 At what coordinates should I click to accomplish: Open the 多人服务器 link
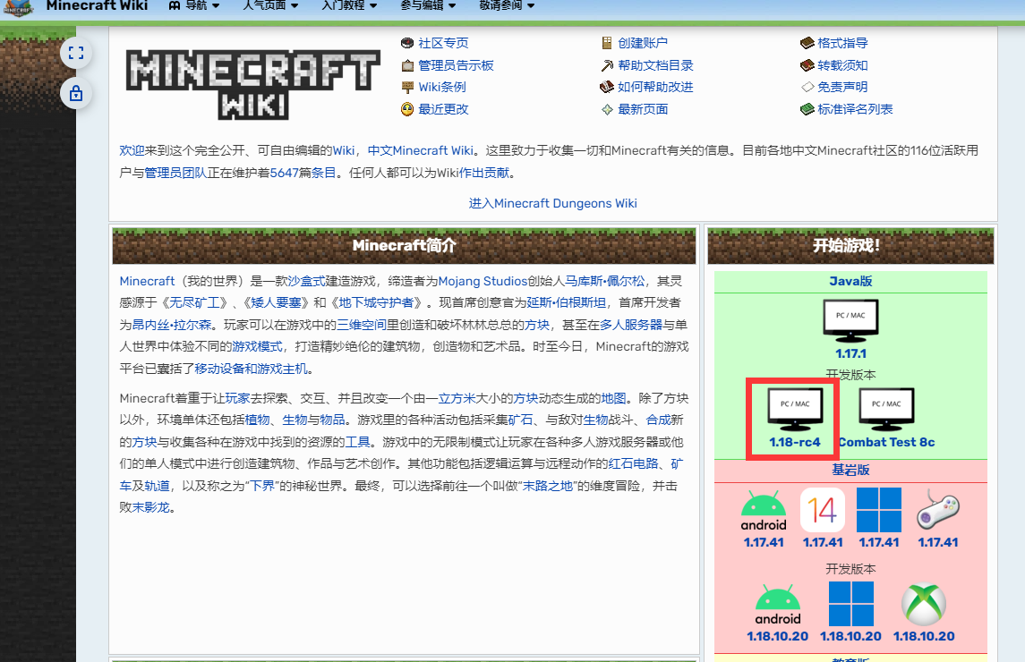(631, 325)
